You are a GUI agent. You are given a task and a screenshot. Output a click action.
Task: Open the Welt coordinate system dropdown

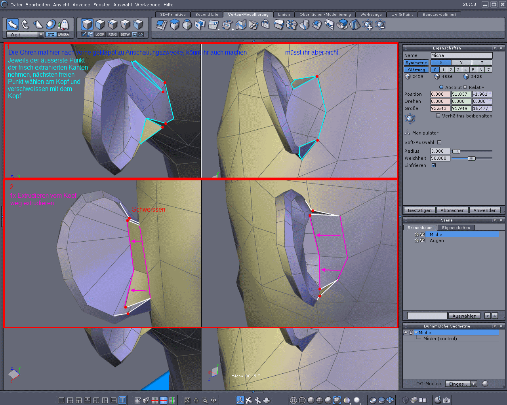pos(41,34)
